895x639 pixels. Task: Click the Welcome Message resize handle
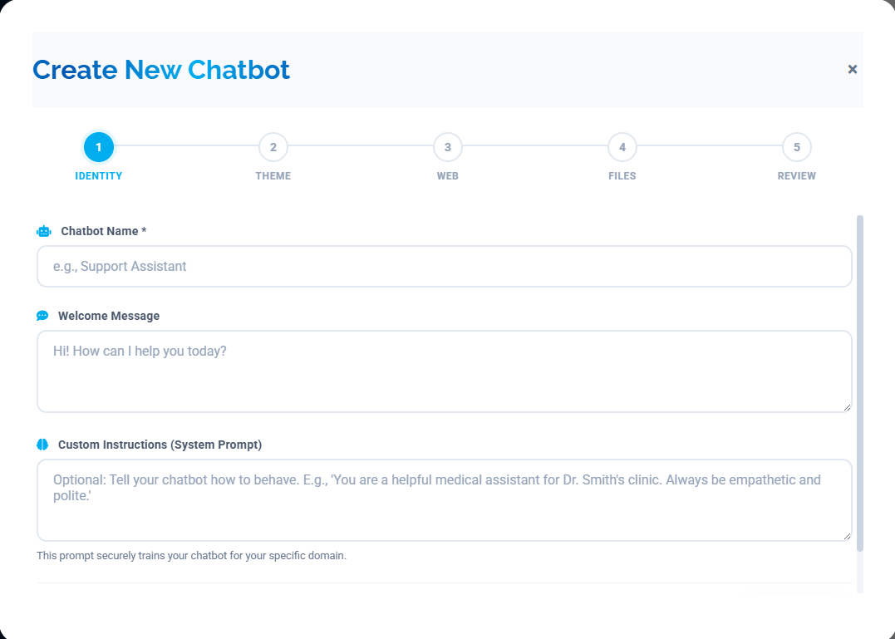click(847, 407)
